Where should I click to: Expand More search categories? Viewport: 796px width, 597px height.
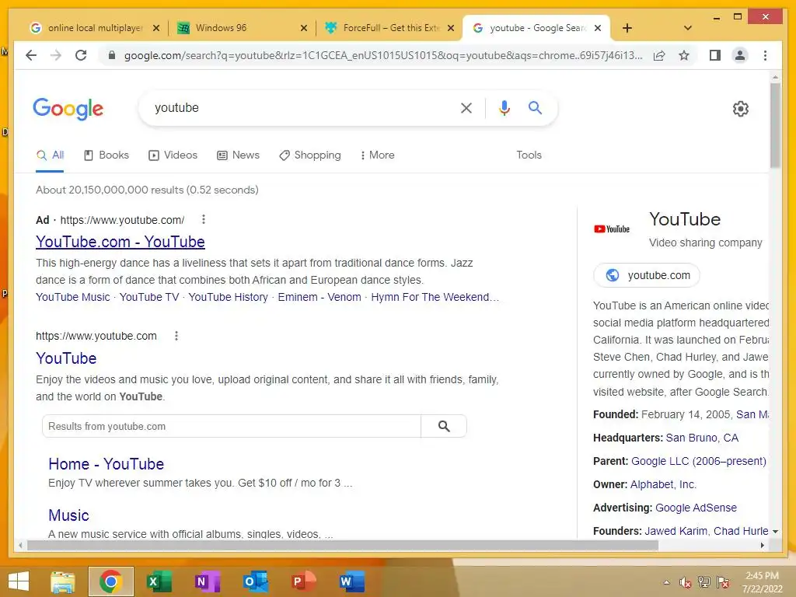pos(377,155)
